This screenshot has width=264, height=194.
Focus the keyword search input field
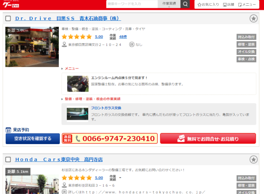click(x=132, y=4)
